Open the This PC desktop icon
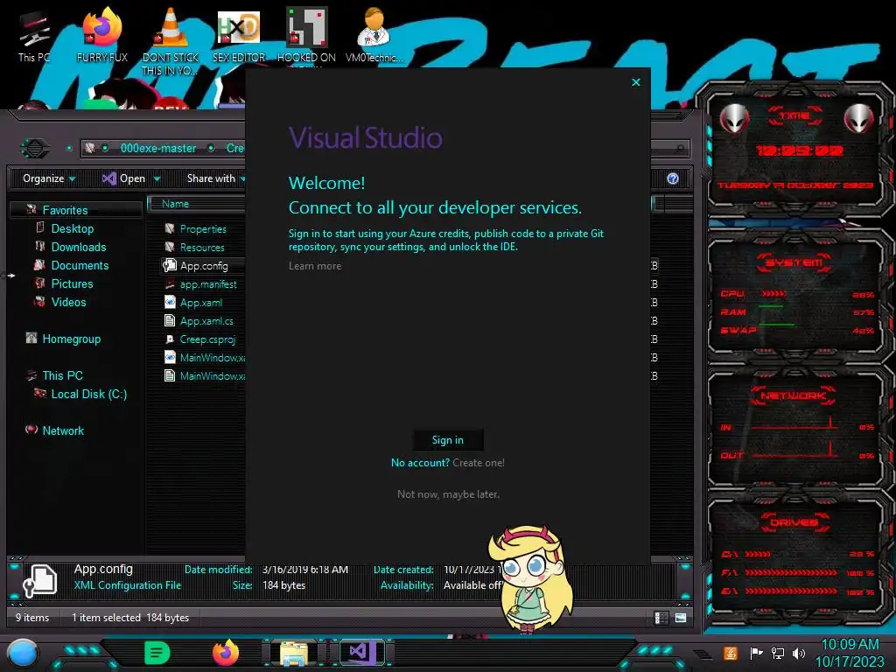The width and height of the screenshot is (896, 672). click(x=34, y=35)
